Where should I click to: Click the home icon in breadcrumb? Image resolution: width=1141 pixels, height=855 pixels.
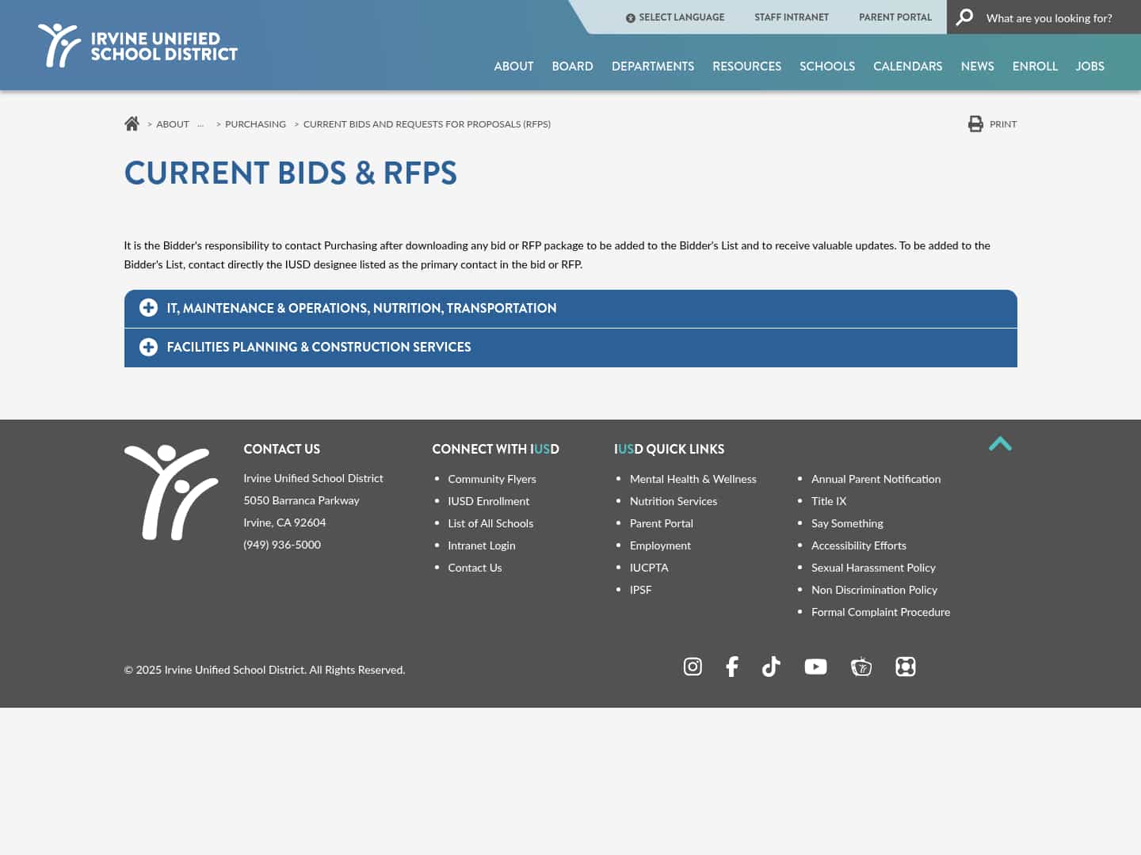click(x=132, y=123)
